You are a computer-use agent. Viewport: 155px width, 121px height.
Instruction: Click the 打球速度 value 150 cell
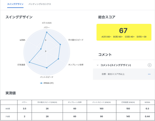click(128, 109)
